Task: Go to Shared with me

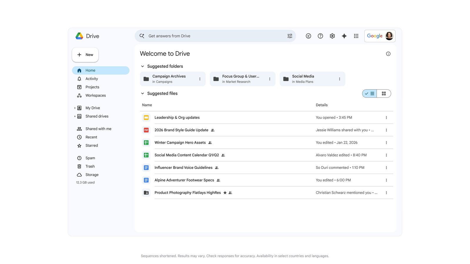Action: tap(98, 129)
